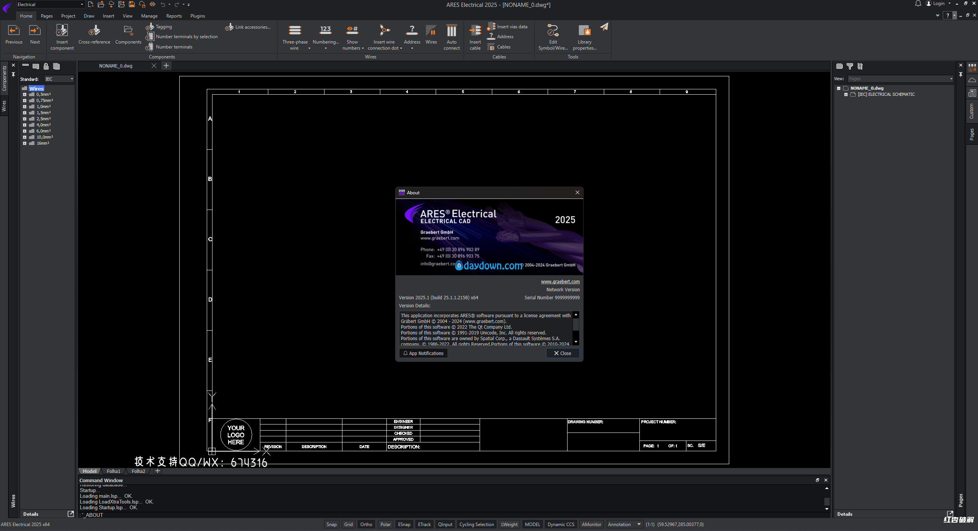Click the Login button
Screen dimensions: 978x531
[938, 3]
